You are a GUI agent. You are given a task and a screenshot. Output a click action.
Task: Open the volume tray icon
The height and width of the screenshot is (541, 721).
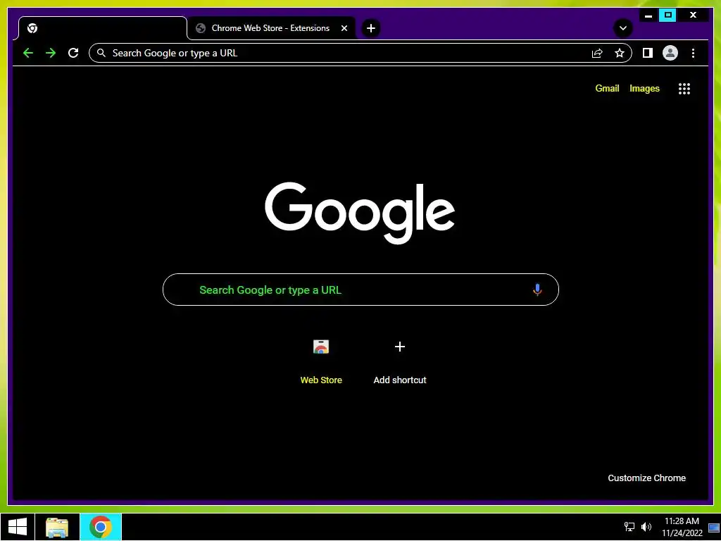646,527
